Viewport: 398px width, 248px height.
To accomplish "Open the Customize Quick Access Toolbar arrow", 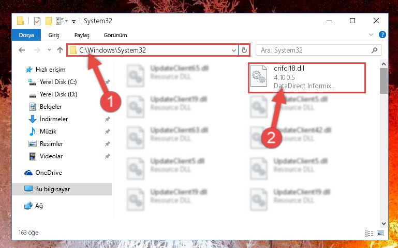I will [x=73, y=22].
